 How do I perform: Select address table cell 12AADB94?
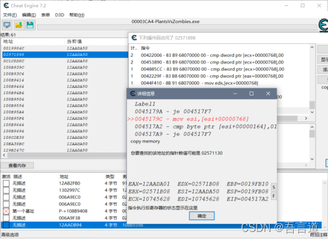point(70,225)
